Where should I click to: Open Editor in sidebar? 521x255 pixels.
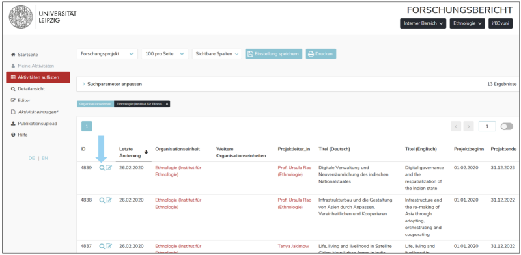pyautogui.click(x=21, y=100)
